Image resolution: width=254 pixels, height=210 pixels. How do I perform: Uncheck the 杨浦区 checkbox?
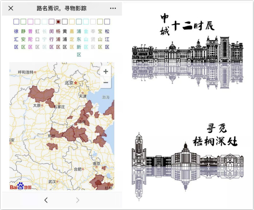pyautogui.click(x=58, y=22)
